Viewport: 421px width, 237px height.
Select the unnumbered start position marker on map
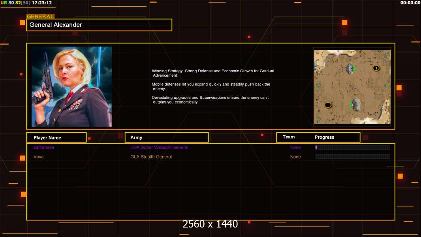coord(328,105)
